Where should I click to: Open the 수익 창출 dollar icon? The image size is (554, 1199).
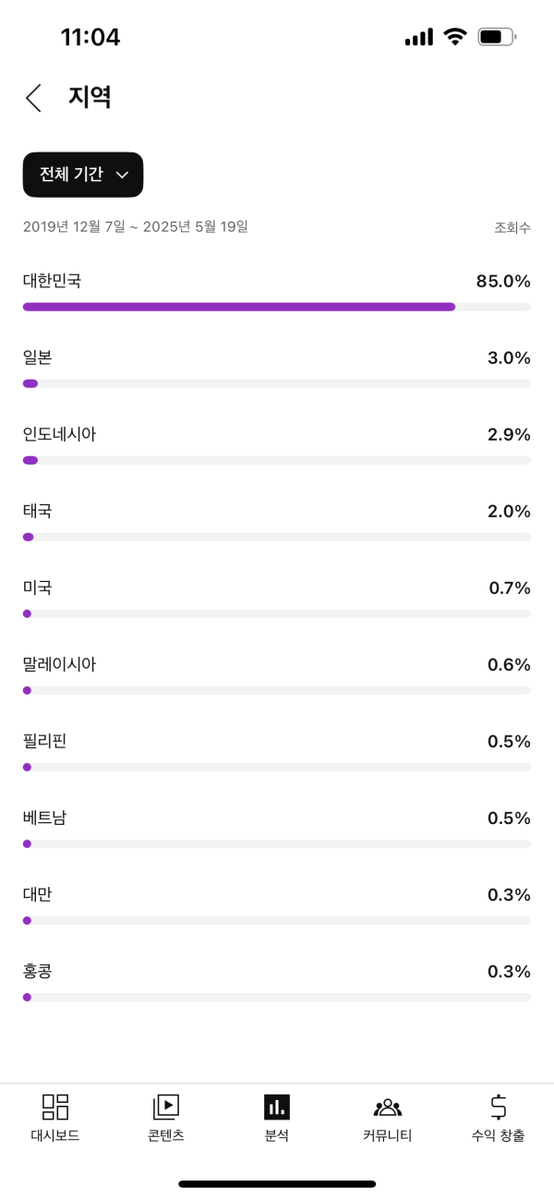(499, 1107)
